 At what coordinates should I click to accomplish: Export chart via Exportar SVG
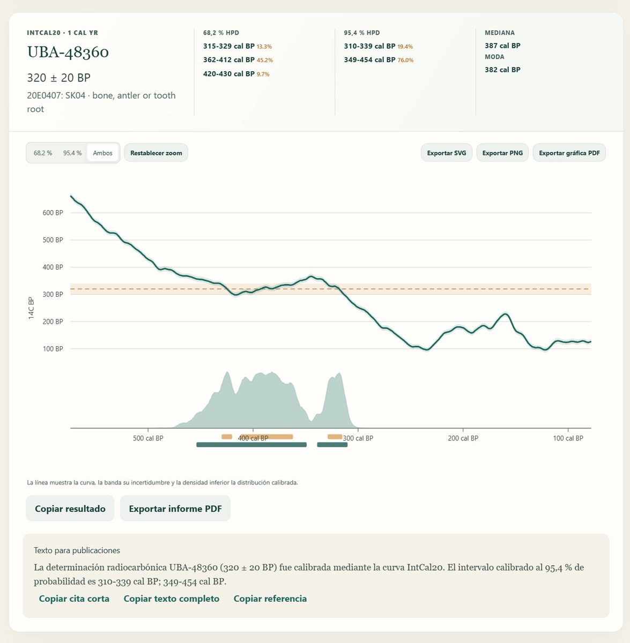pyautogui.click(x=447, y=153)
